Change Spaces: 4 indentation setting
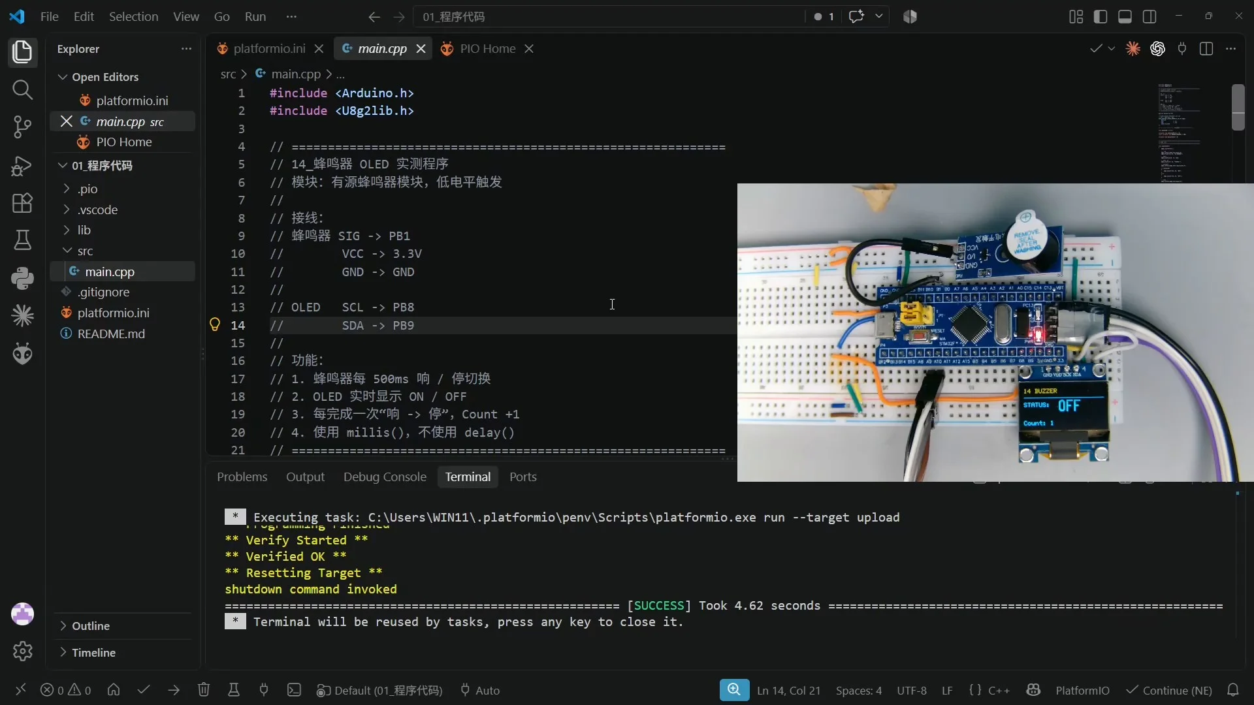 click(859, 690)
